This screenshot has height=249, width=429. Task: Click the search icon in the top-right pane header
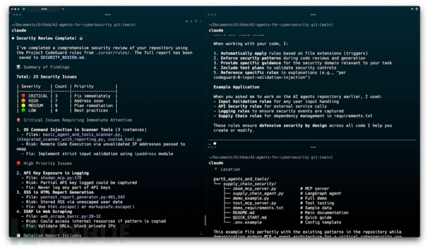point(212,15)
